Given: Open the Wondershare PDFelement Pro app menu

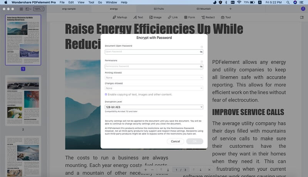Looking at the screenshot, I should [33, 2].
